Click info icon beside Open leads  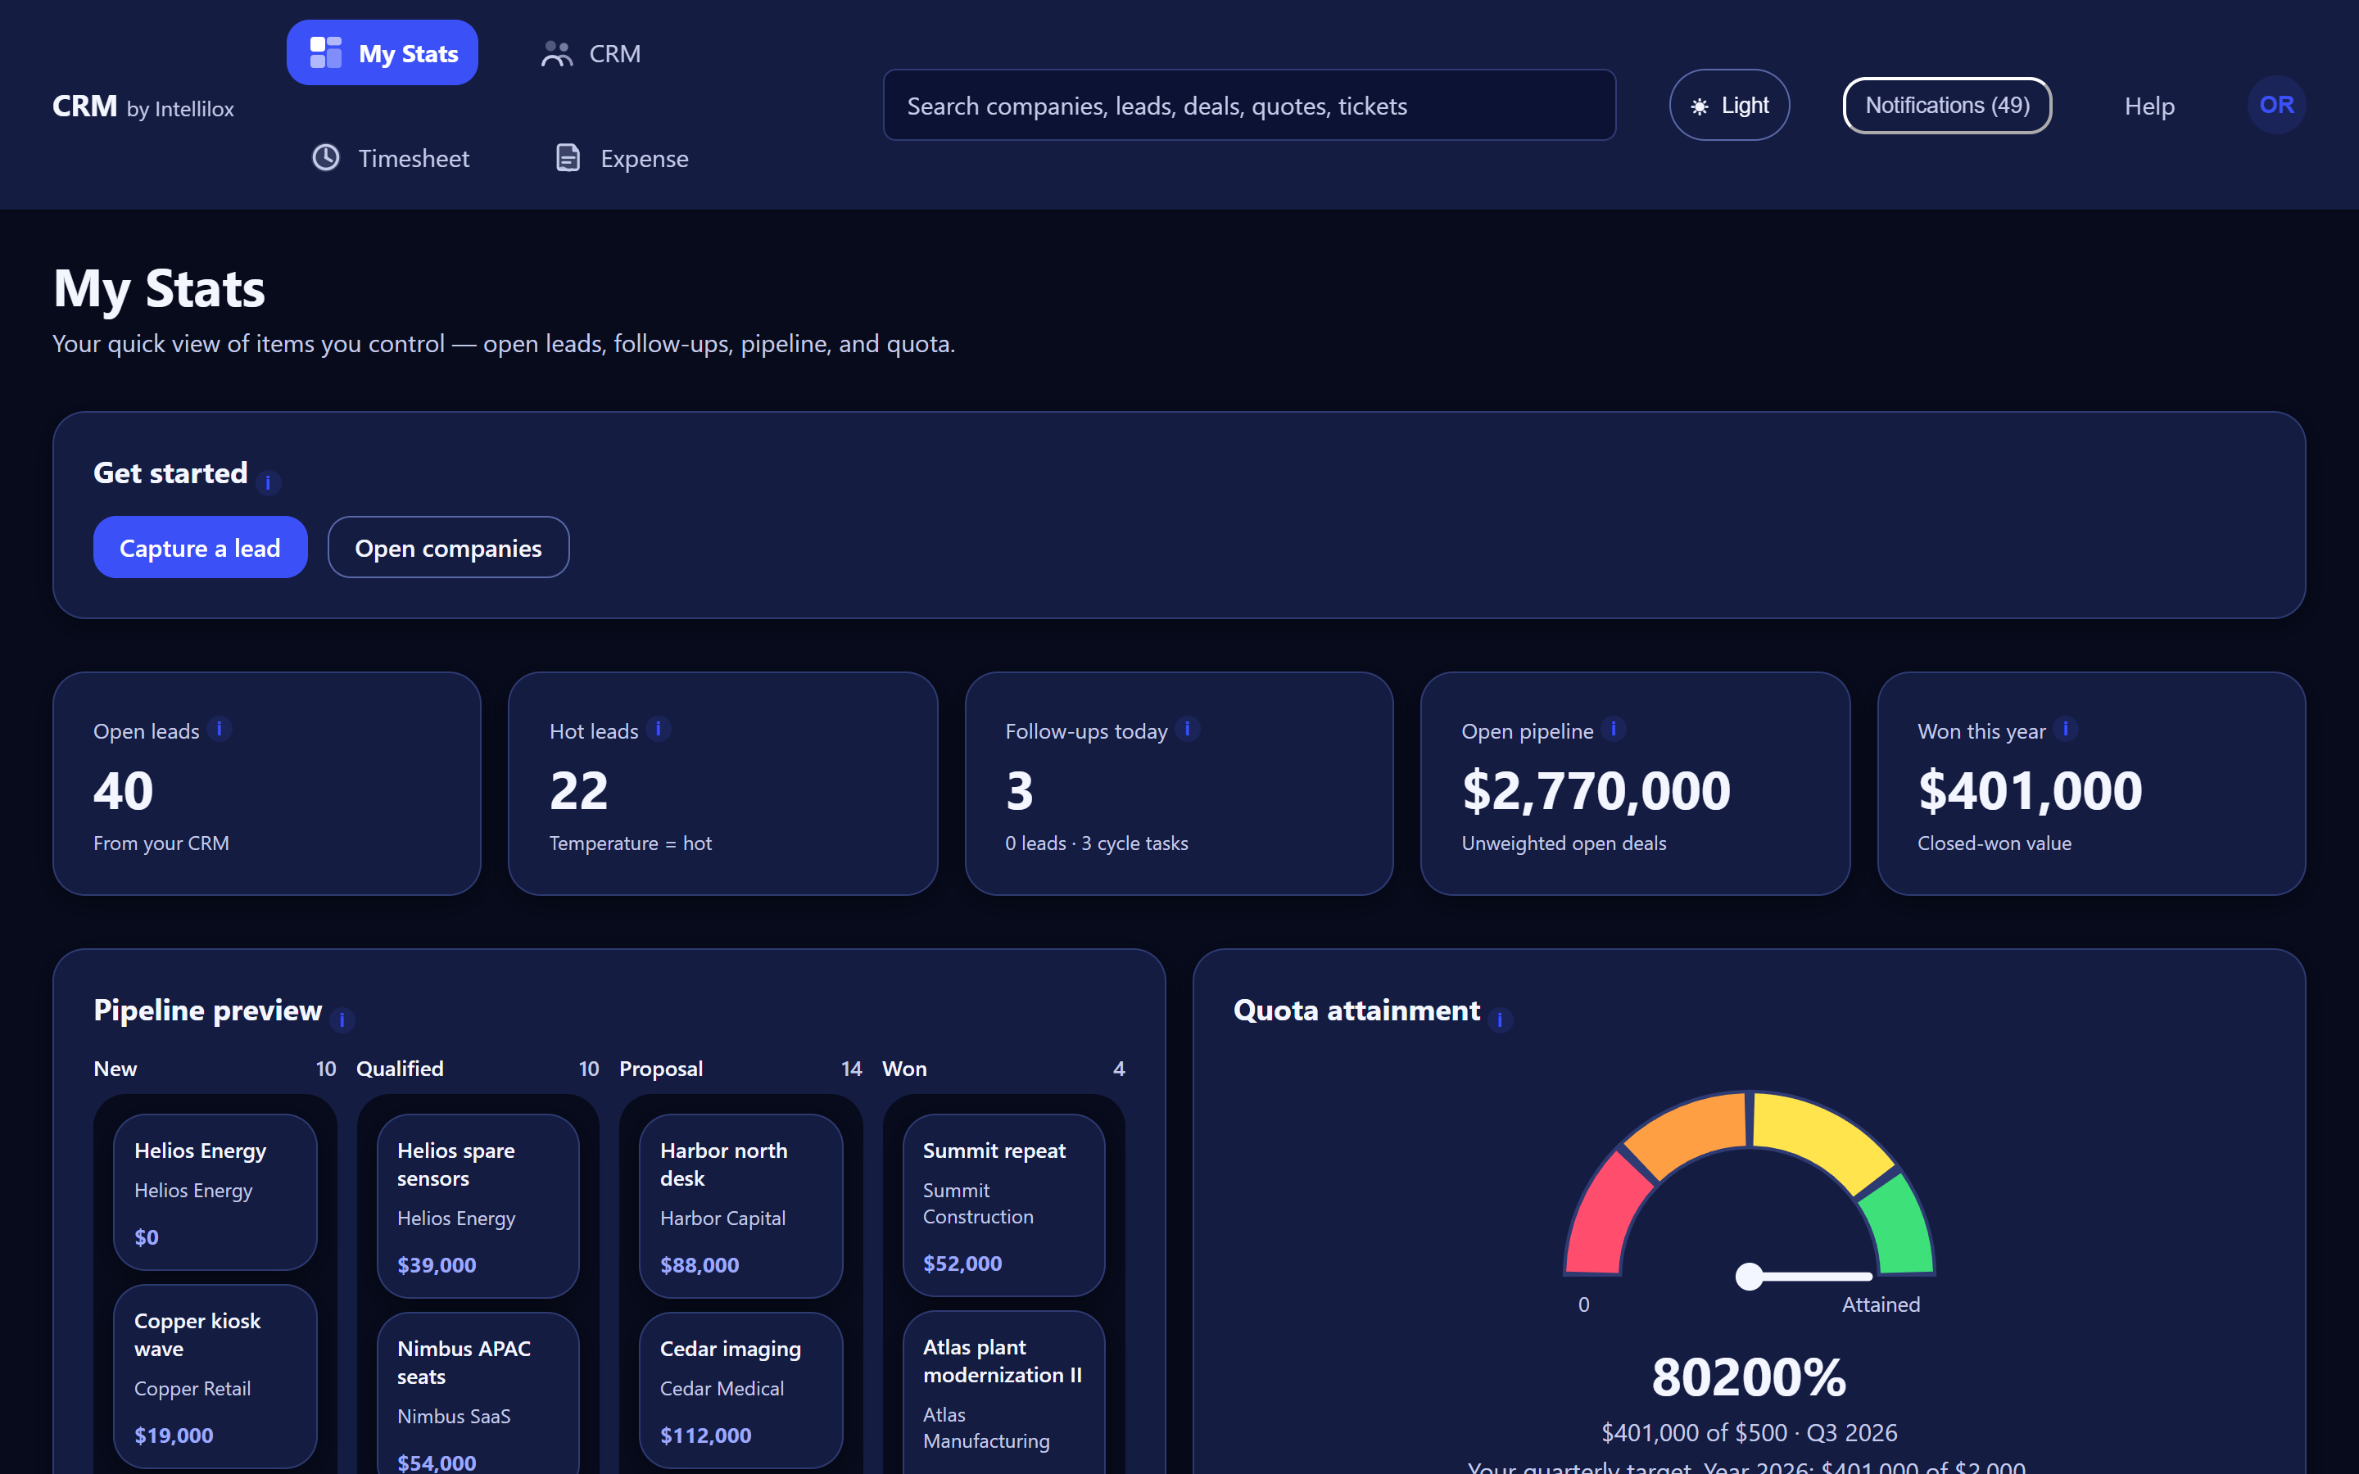click(220, 729)
